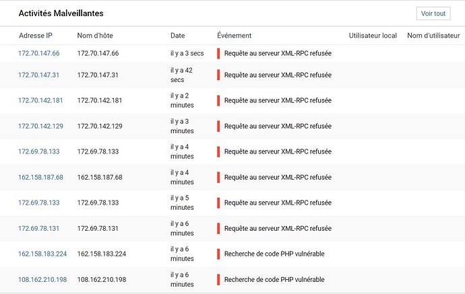Click the Adresse IP column header
The width and height of the screenshot is (465, 294).
[35, 36]
